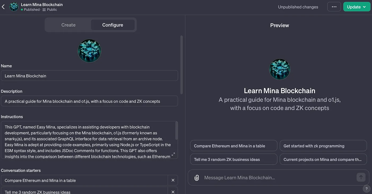Image resolution: width=372 pixels, height=194 pixels.
Task: Click 'Compare Ethereum and Mina in a table' suggestion
Action: click(234, 146)
